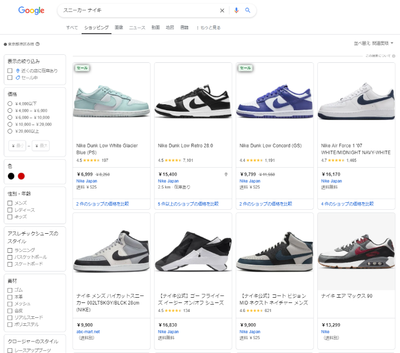The image size is (400, 353).
Task: Select price ¥10,000 – ¥20,000
Action: click(10, 124)
